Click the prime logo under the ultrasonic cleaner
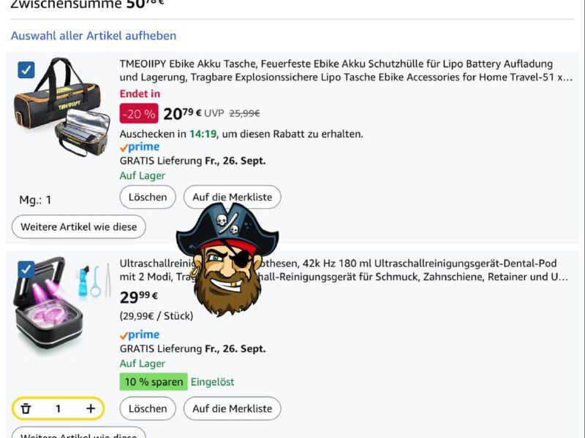The height and width of the screenshot is (438, 585). point(140,335)
